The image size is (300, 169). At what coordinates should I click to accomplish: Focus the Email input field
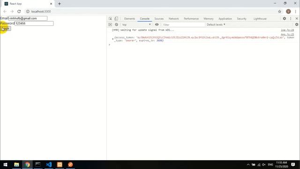click(28, 18)
